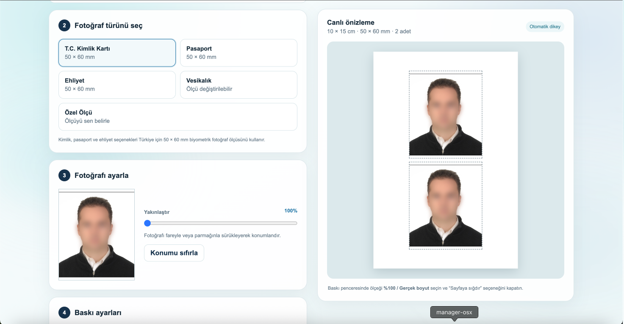Click the photo crop editor thumbnail
Image resolution: width=624 pixels, height=324 pixels.
tap(97, 235)
